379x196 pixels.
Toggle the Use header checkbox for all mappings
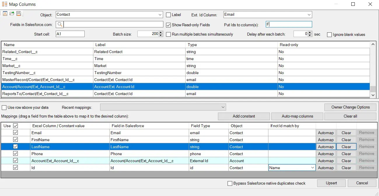15,126
